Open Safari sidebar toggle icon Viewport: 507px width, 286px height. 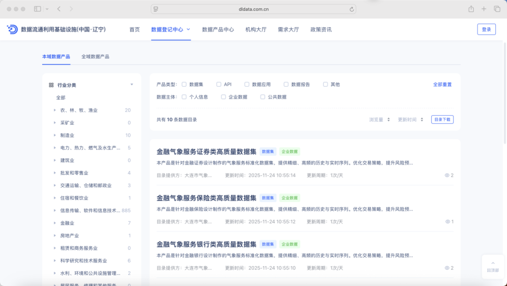click(38, 9)
